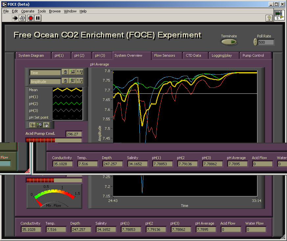This screenshot has height=241, width=287.
Task: Toggle the Amplitude axis scale lock
Action: 65,81
